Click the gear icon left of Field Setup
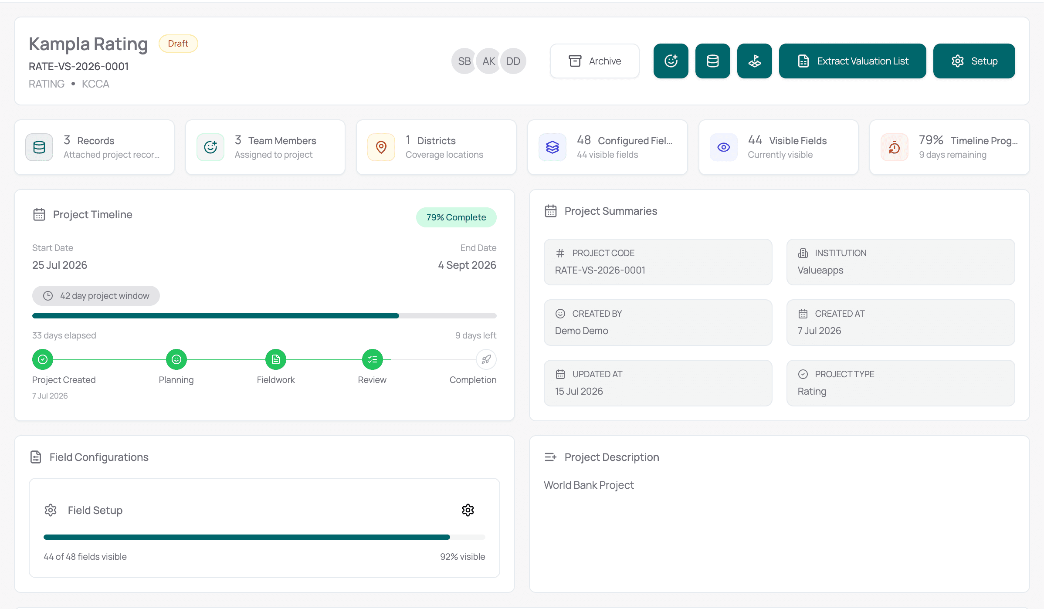Viewport: 1044px width, 609px height. click(51, 510)
